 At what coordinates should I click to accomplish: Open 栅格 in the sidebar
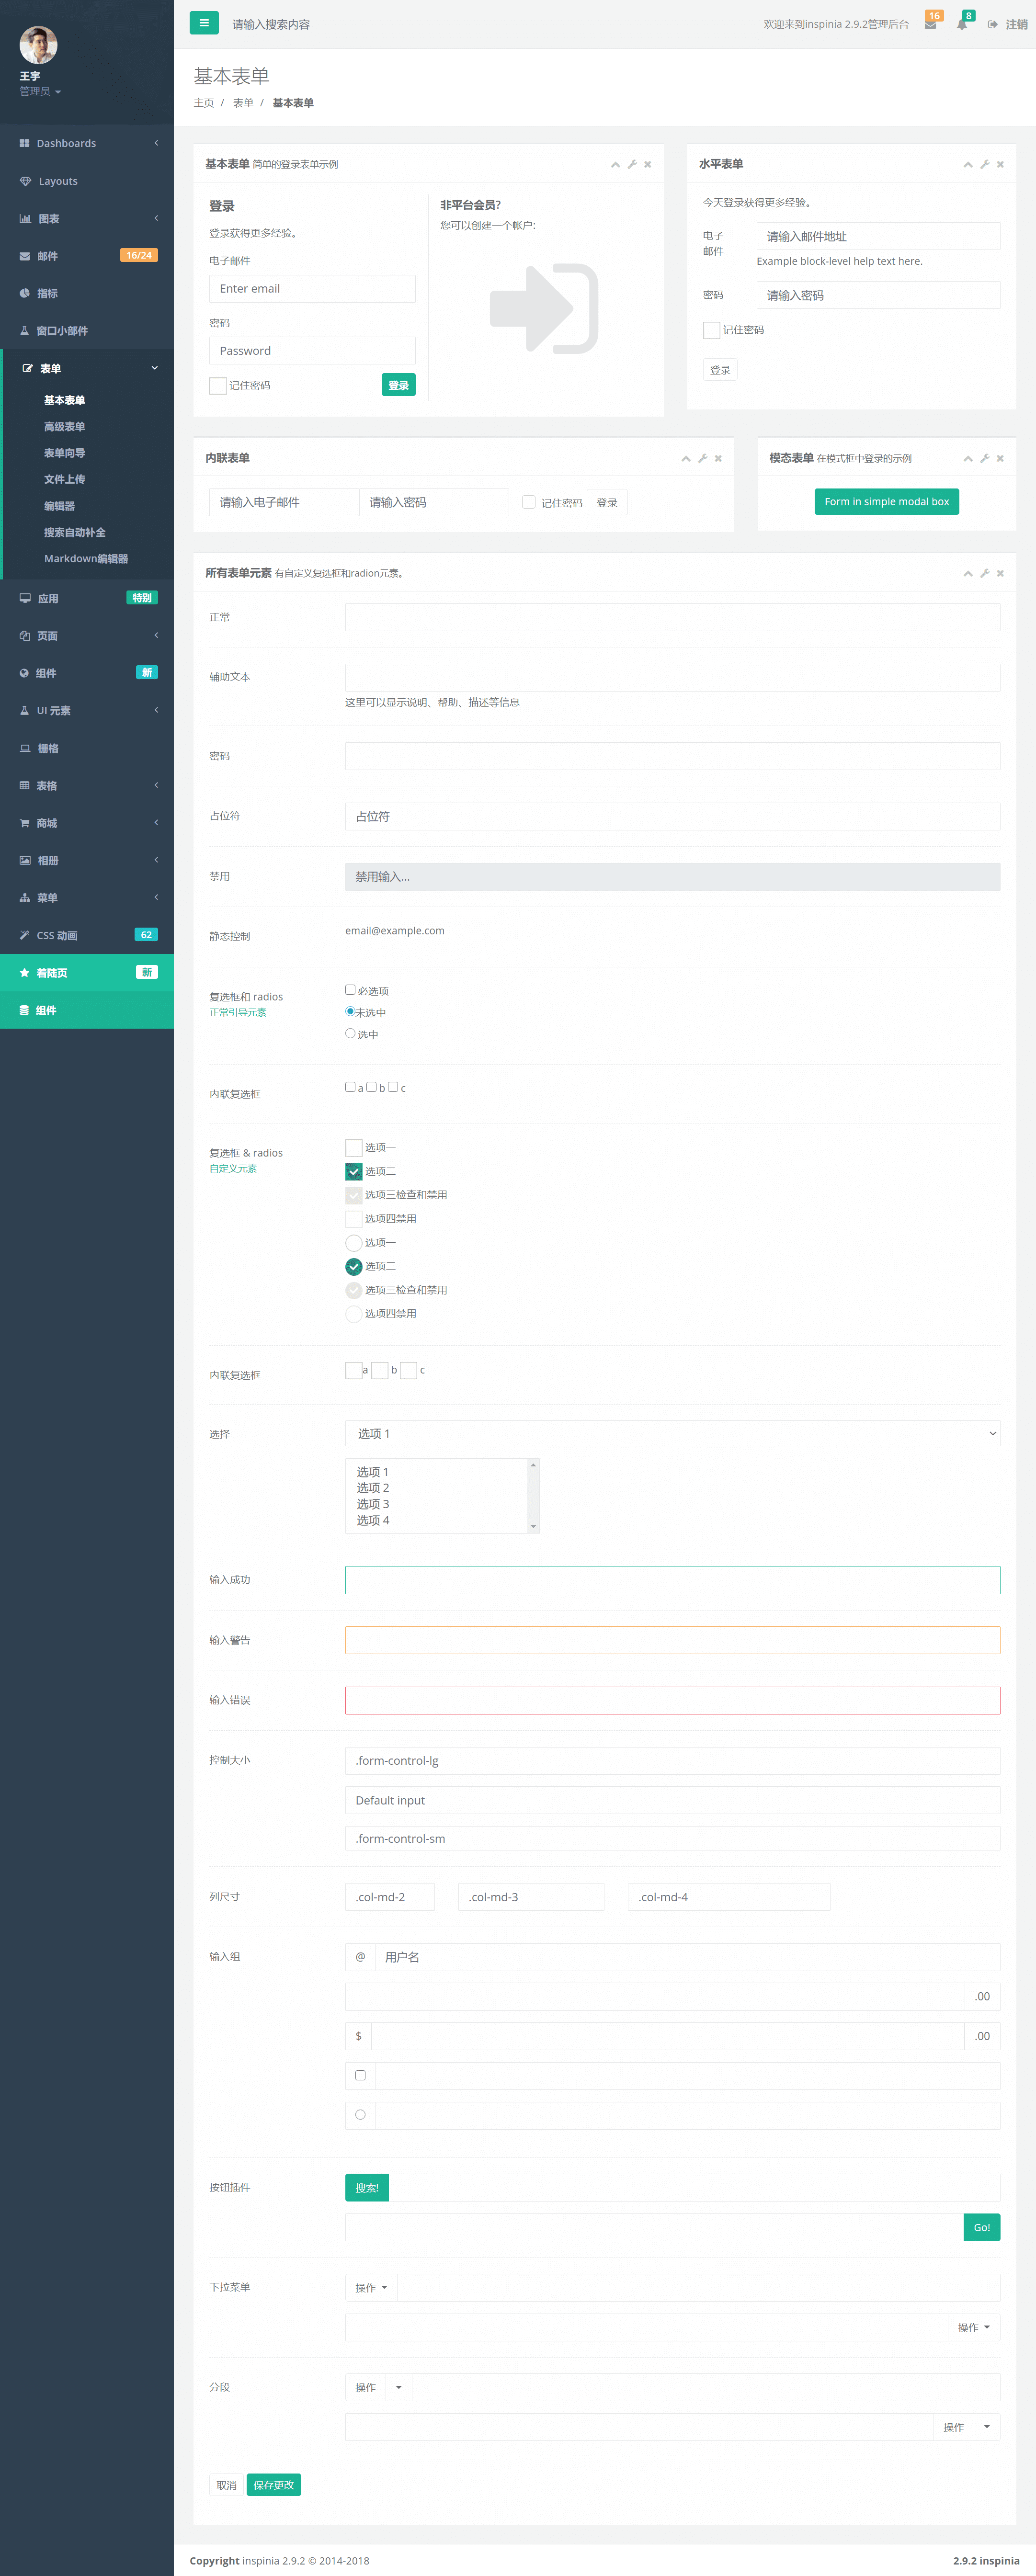tap(87, 748)
